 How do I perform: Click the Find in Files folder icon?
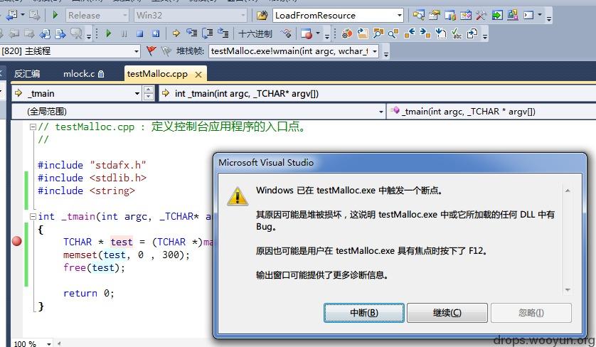tap(262, 15)
